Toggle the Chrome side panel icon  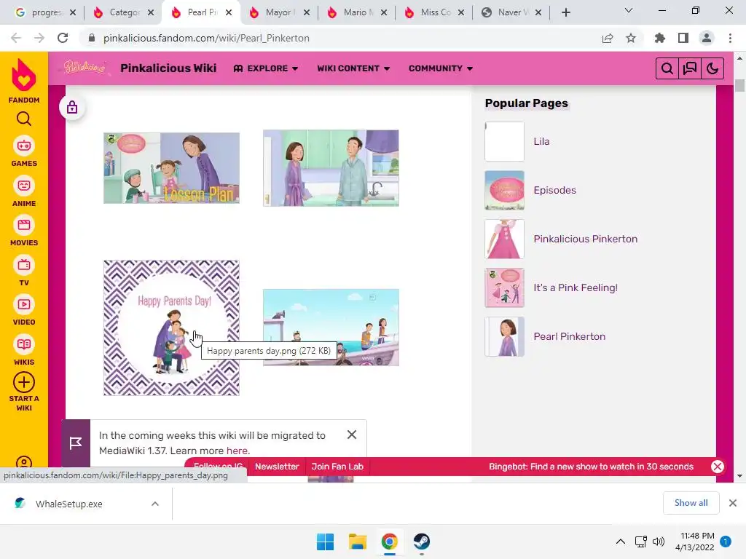(683, 38)
